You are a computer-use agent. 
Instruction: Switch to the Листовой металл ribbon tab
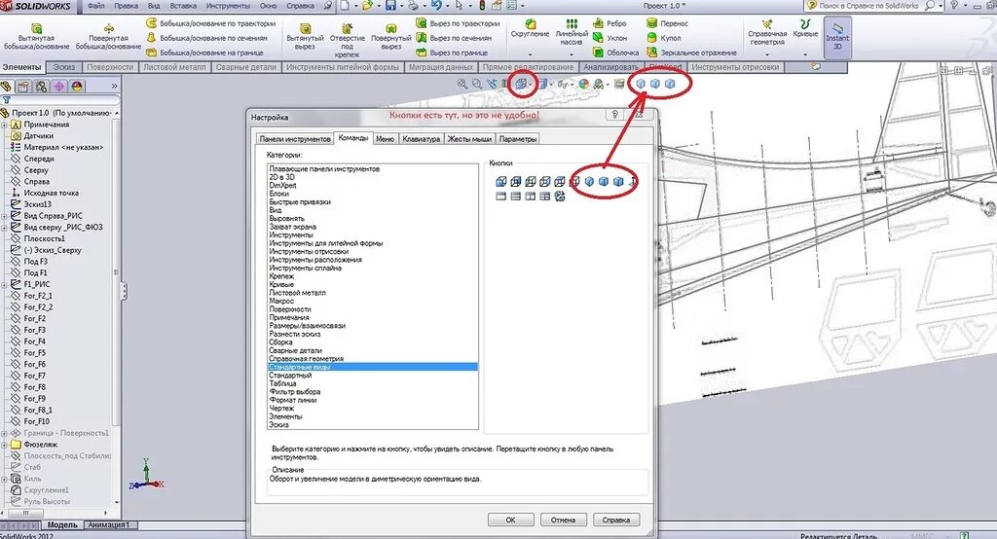coord(174,67)
